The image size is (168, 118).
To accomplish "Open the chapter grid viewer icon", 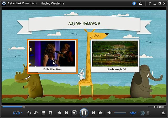I will tap(43, 113).
